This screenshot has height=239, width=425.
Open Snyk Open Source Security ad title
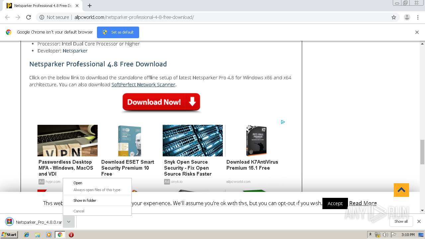pos(188,168)
